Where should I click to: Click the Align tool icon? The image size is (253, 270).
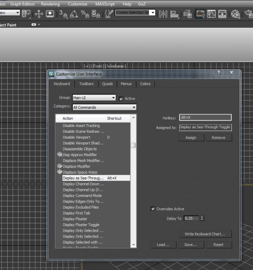coord(174,14)
